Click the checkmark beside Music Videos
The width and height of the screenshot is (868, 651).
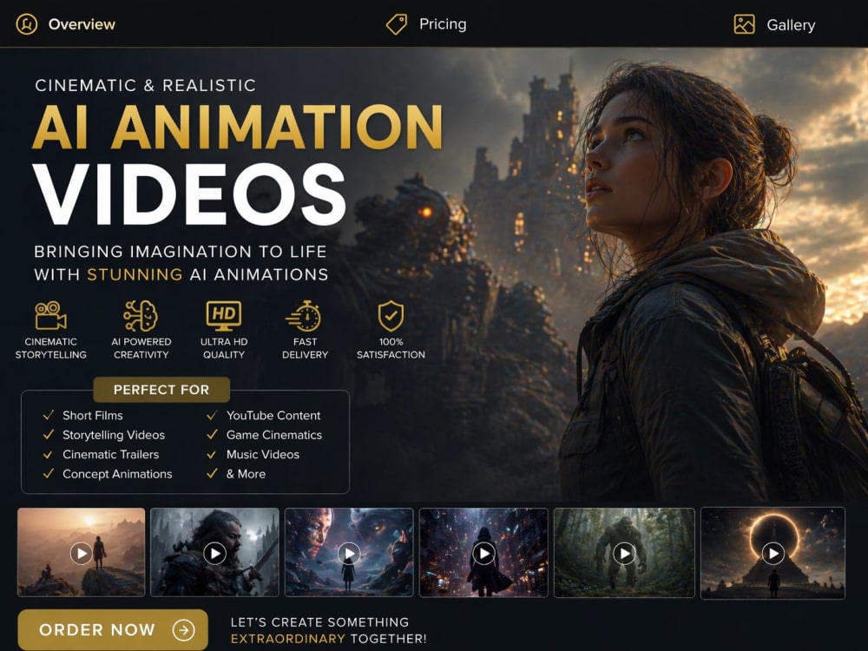212,455
